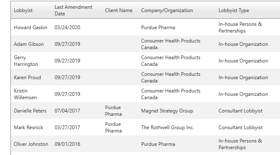The image size is (280, 155).
Task: Click the Lobbyist Type column header
Action: coord(234,10)
